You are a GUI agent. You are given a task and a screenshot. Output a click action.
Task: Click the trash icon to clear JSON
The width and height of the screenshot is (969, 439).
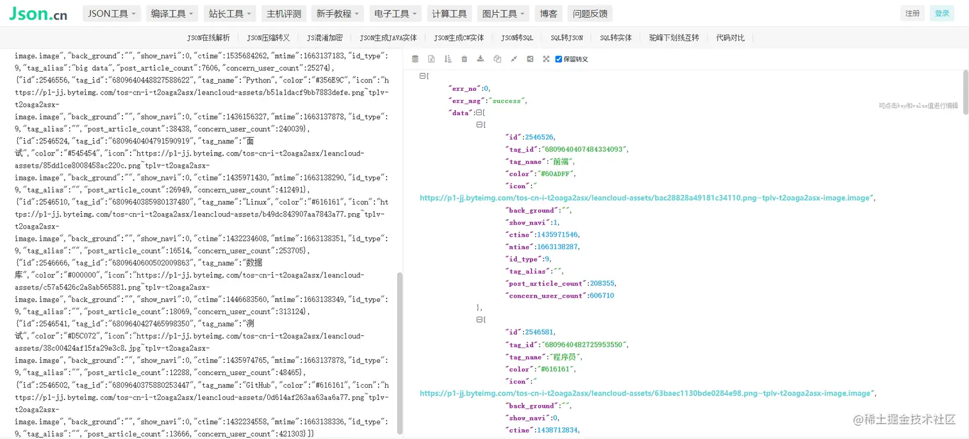point(464,59)
